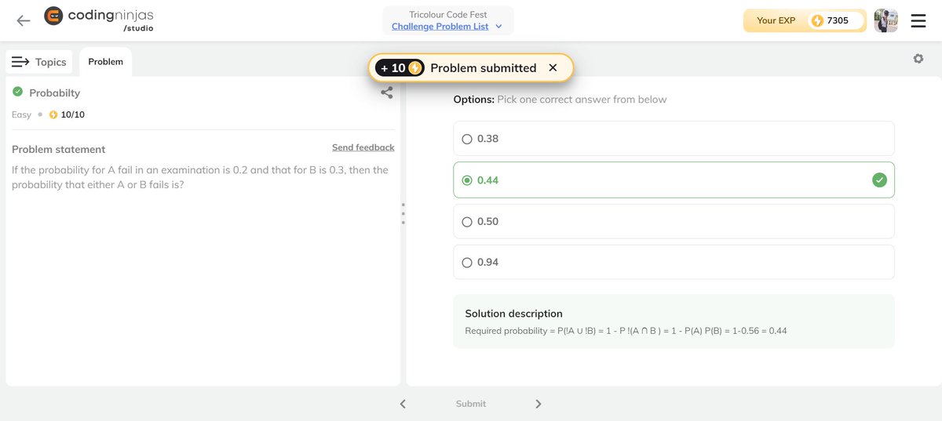Click the 10/10 score label
Viewport: 942px width, 421px height.
click(72, 114)
